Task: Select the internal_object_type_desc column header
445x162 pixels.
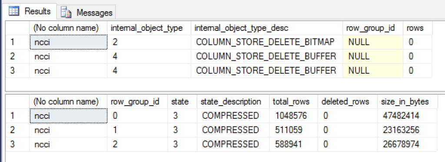Action: click(x=267, y=28)
